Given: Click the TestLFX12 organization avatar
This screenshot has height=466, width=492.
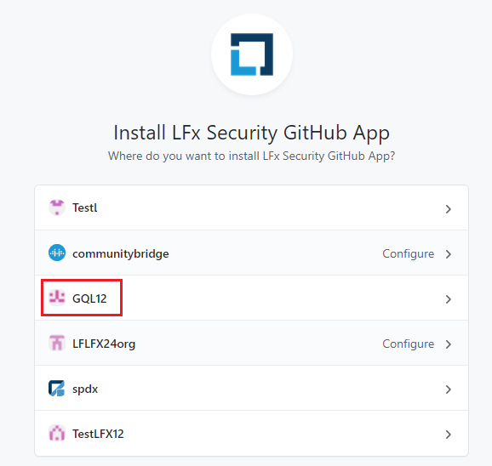Looking at the screenshot, I should tap(57, 433).
